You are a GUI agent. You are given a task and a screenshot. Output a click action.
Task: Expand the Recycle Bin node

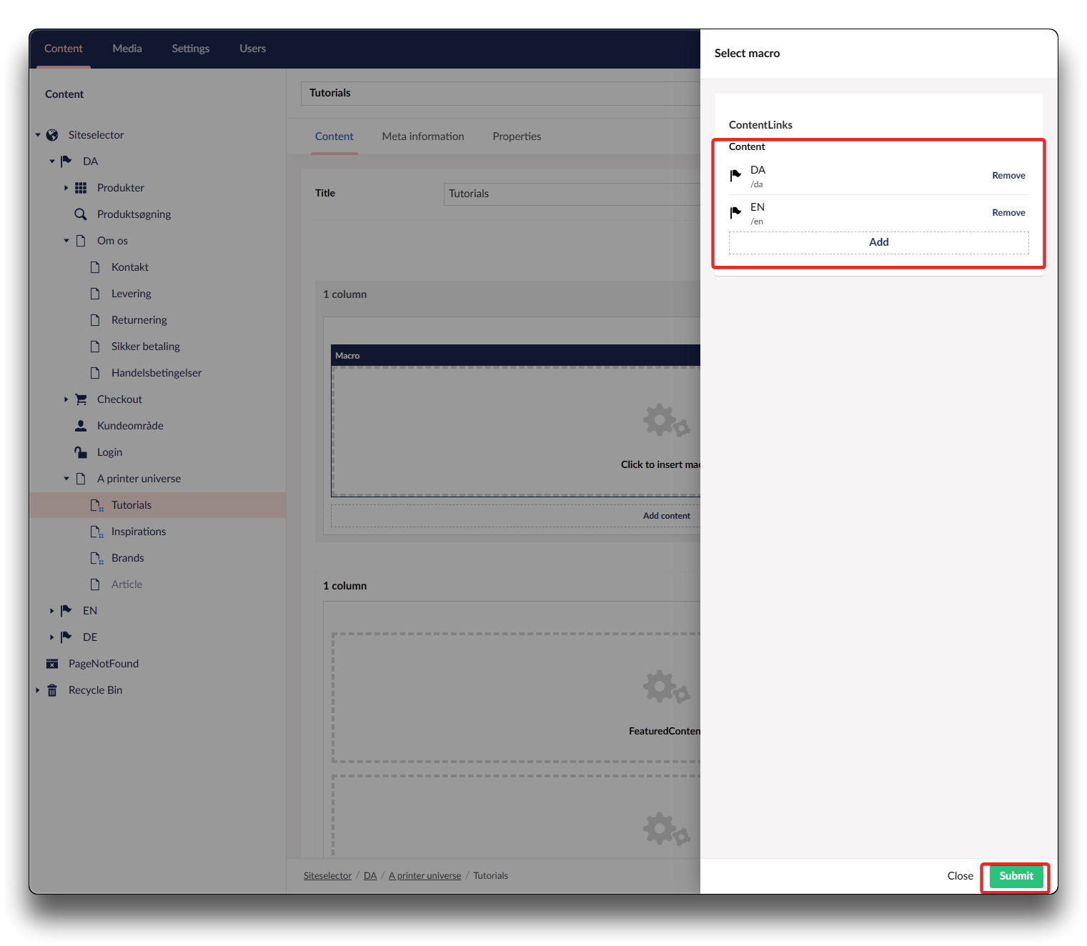(x=38, y=690)
